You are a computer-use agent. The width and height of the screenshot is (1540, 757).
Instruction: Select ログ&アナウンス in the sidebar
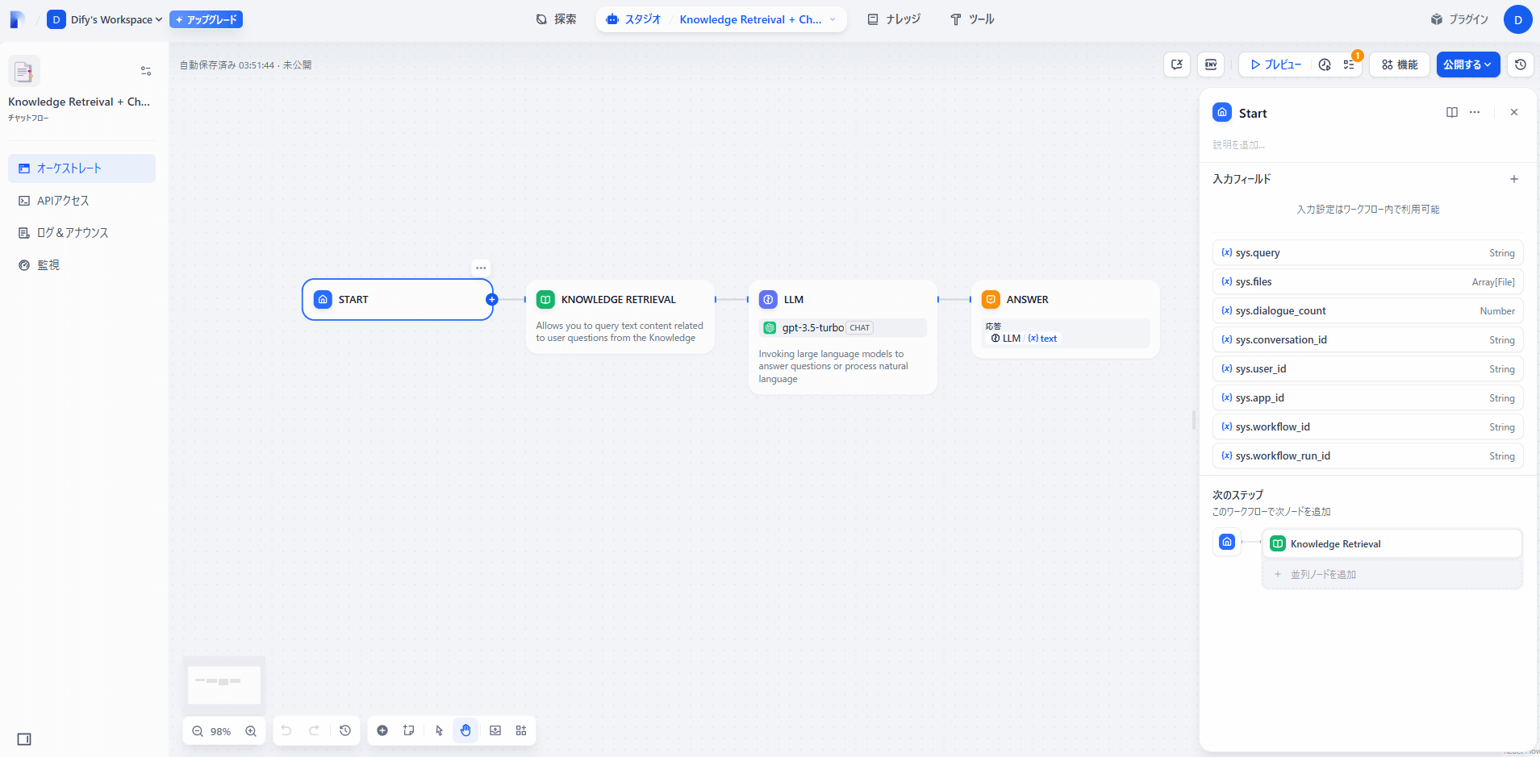point(81,233)
